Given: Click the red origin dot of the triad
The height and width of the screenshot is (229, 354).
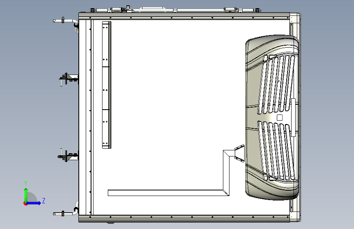Looking at the screenshot, I should 25,203.
